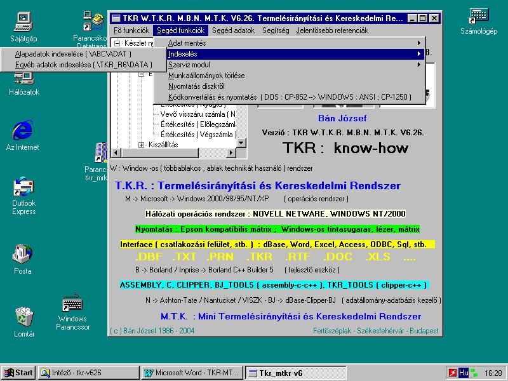
Task: Select Egyéb adatok indexelése (\TKR_R6\DATA)
Action: click(x=83, y=65)
